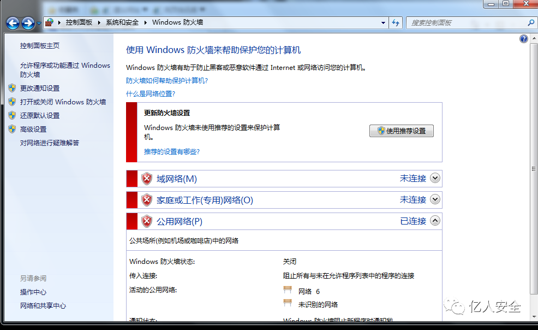Click the refresh button next to address bar
Screen dimensions: 538x330
(396, 22)
